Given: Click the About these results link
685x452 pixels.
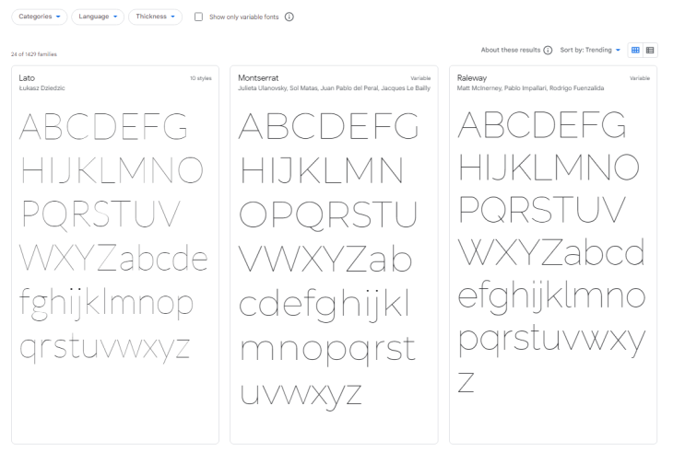Looking at the screenshot, I should pos(511,51).
